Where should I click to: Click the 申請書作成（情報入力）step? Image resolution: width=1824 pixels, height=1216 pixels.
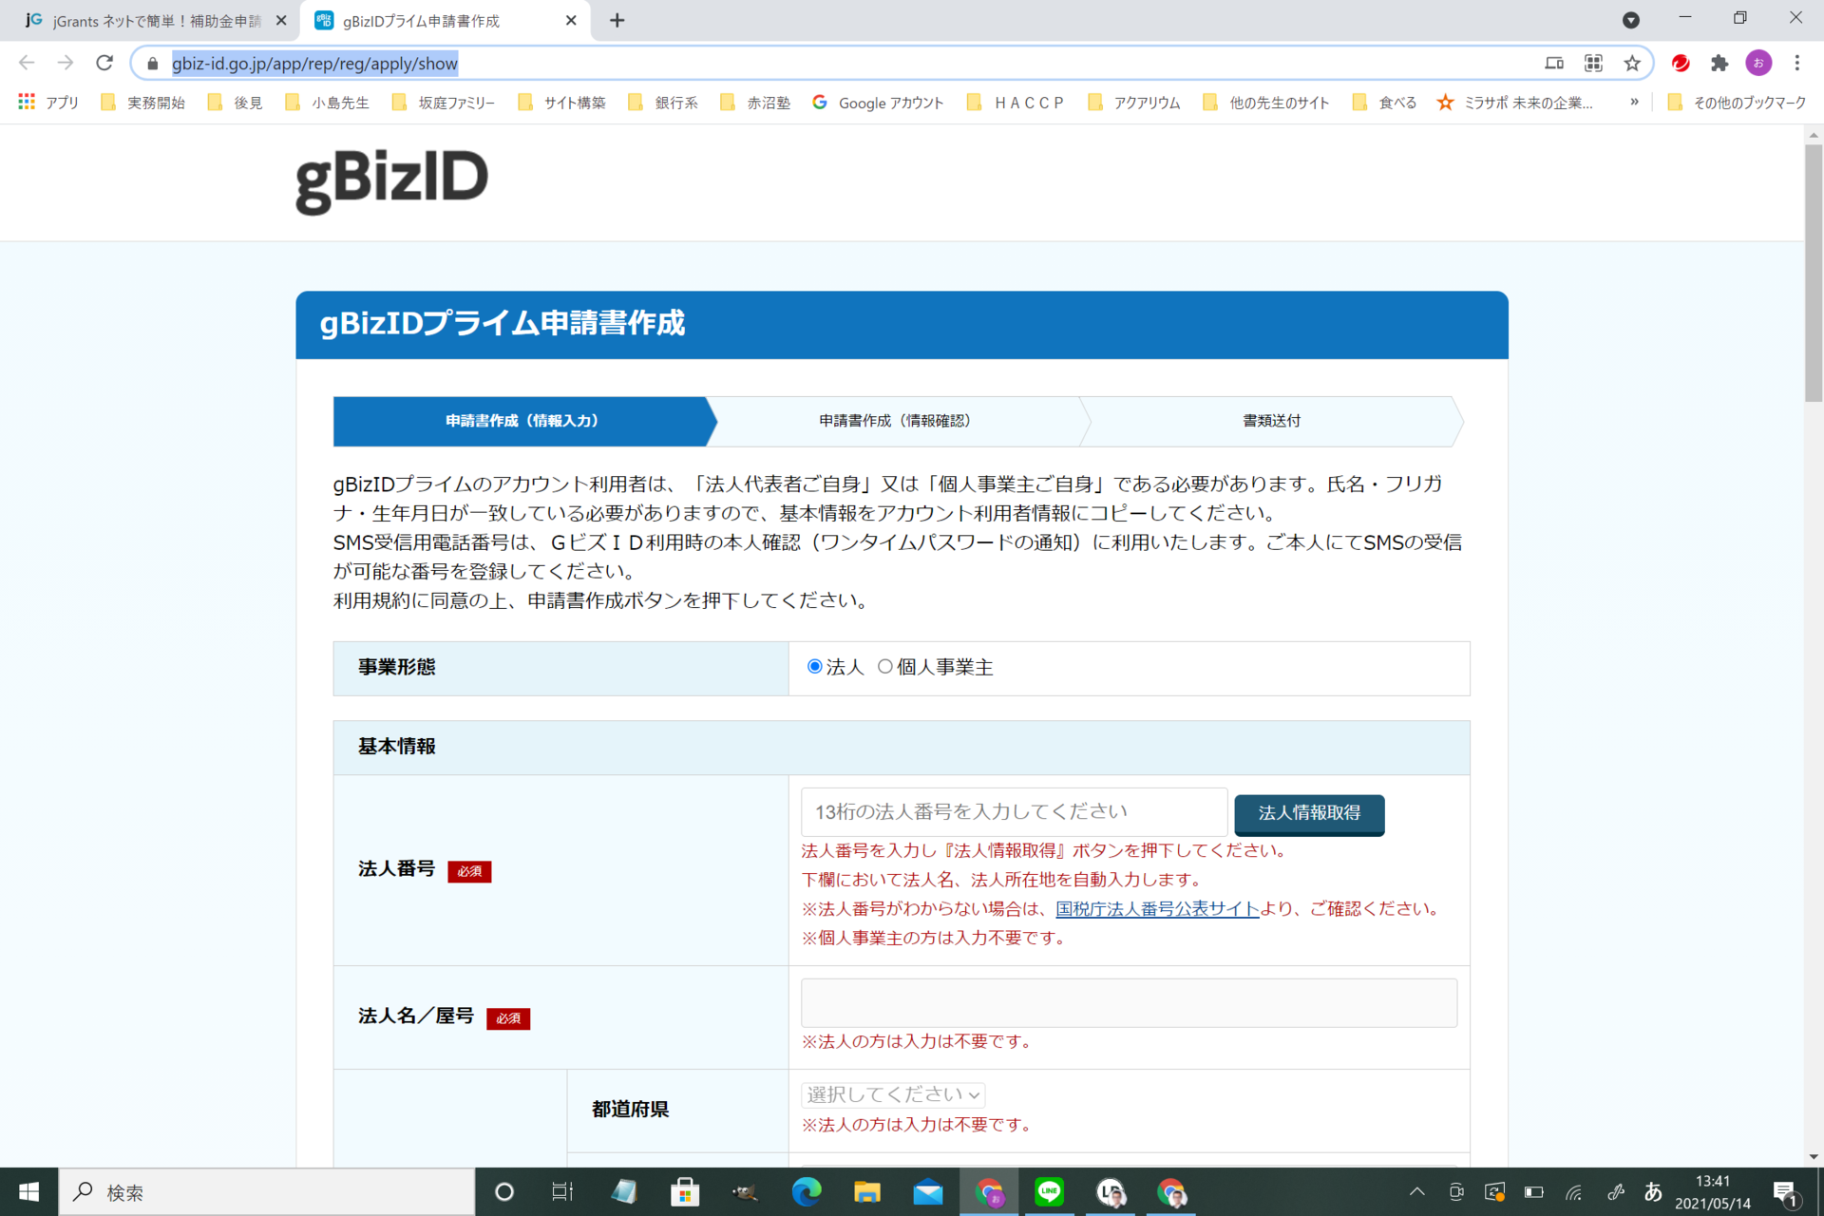(522, 421)
